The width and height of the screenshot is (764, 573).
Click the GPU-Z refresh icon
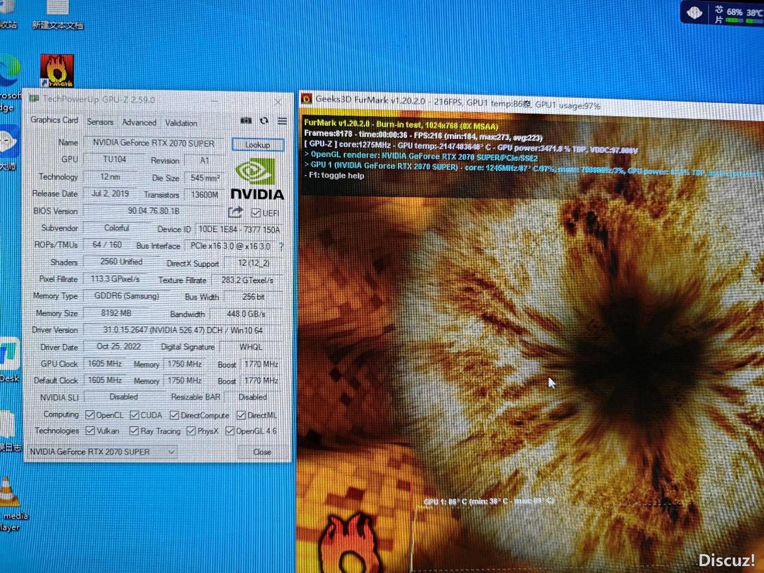pos(264,121)
